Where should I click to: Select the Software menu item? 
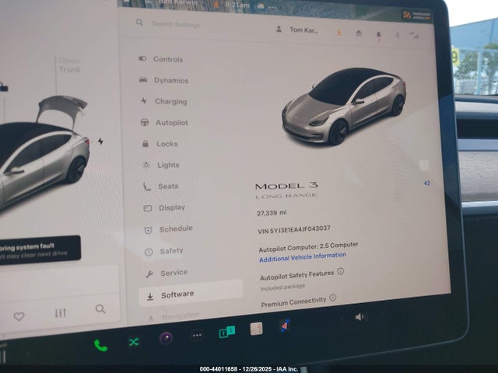coord(191,294)
